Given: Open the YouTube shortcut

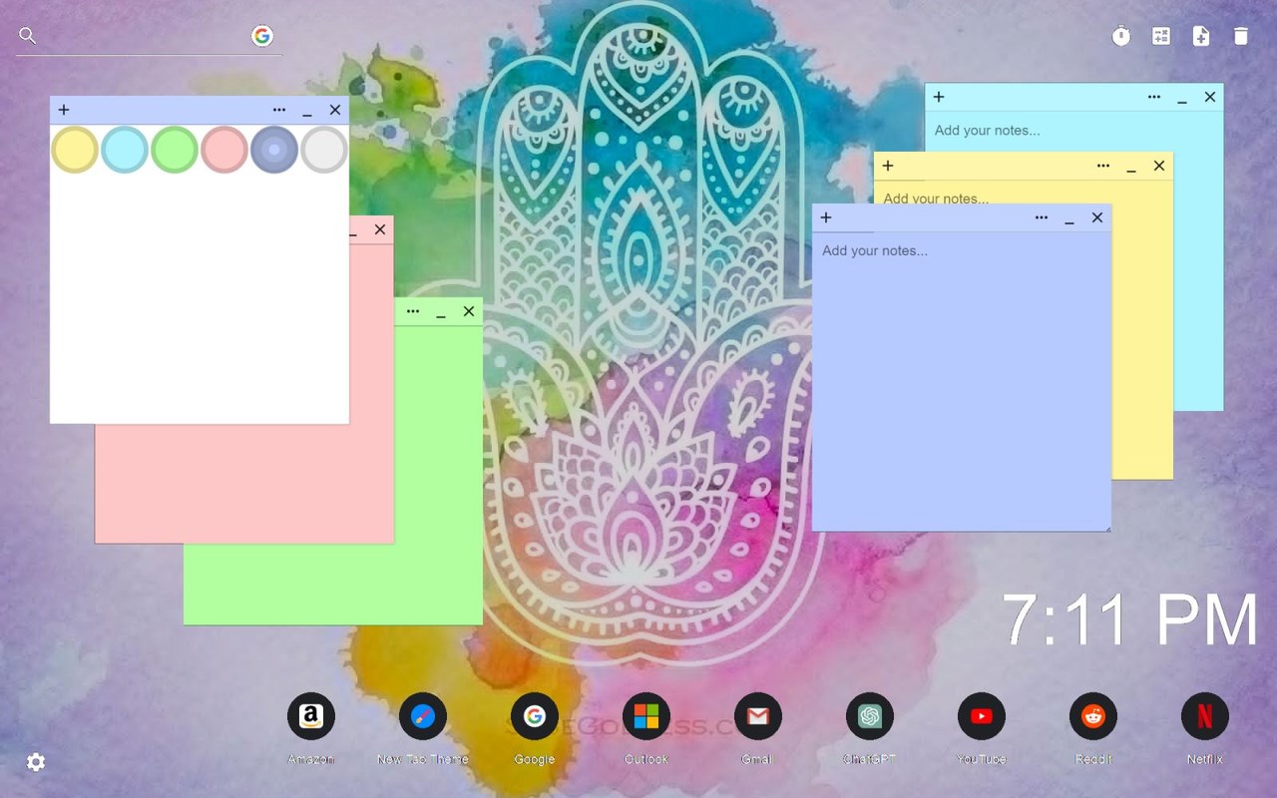Looking at the screenshot, I should point(982,716).
